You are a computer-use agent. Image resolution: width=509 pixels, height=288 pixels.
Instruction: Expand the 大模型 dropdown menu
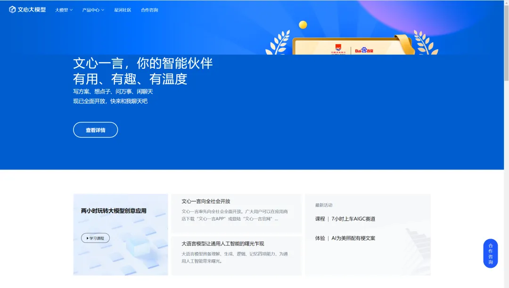(x=64, y=10)
